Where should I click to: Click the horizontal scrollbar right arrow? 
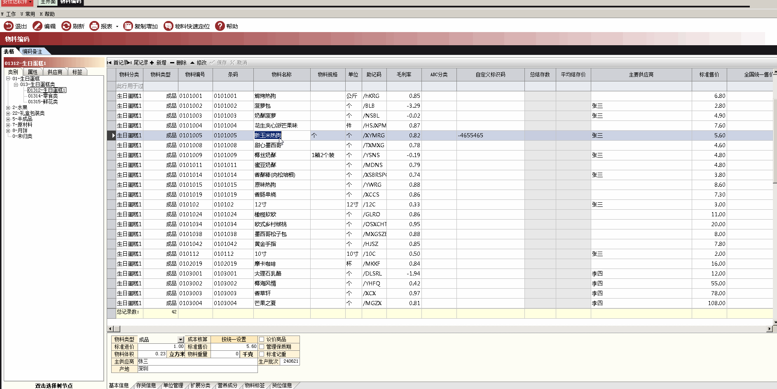[769, 329]
